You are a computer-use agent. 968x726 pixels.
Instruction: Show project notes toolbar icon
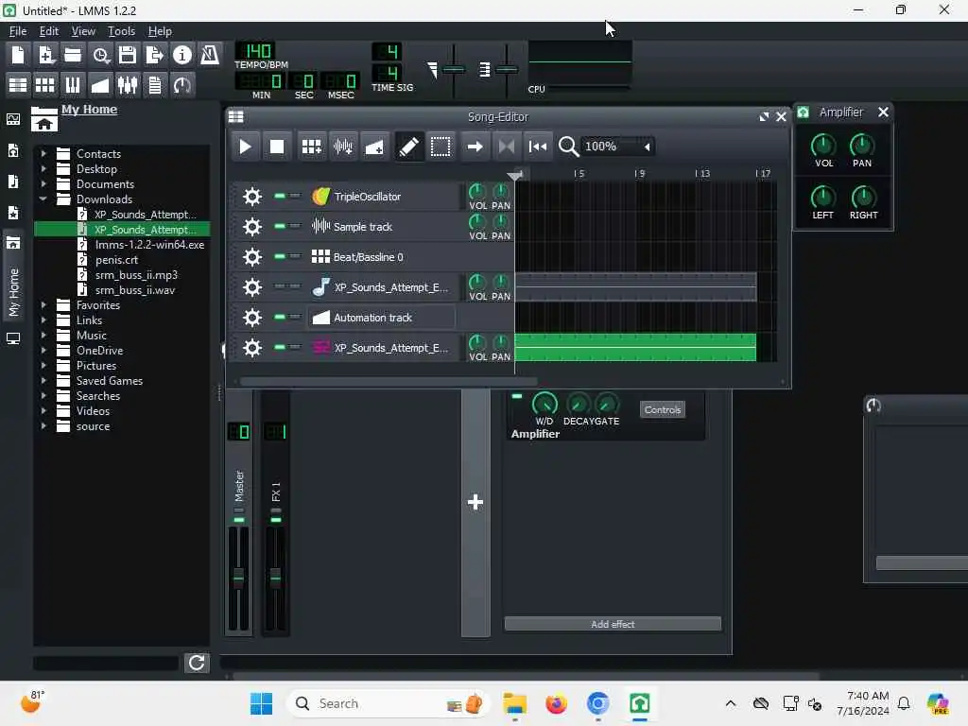pos(155,84)
